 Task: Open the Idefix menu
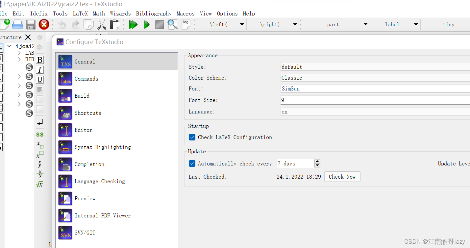click(39, 13)
